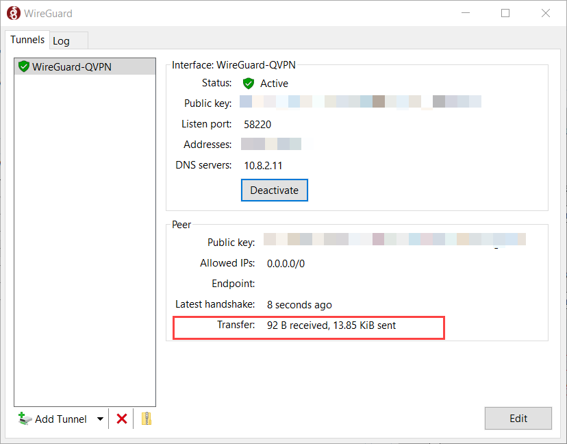Click the '8 seconds ago' handshake value
The width and height of the screenshot is (567, 444).
[299, 305]
